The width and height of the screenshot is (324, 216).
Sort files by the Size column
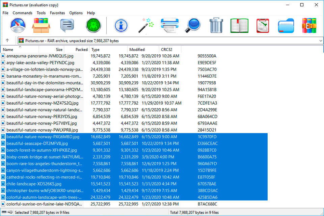pyautogui.click(x=59, y=49)
